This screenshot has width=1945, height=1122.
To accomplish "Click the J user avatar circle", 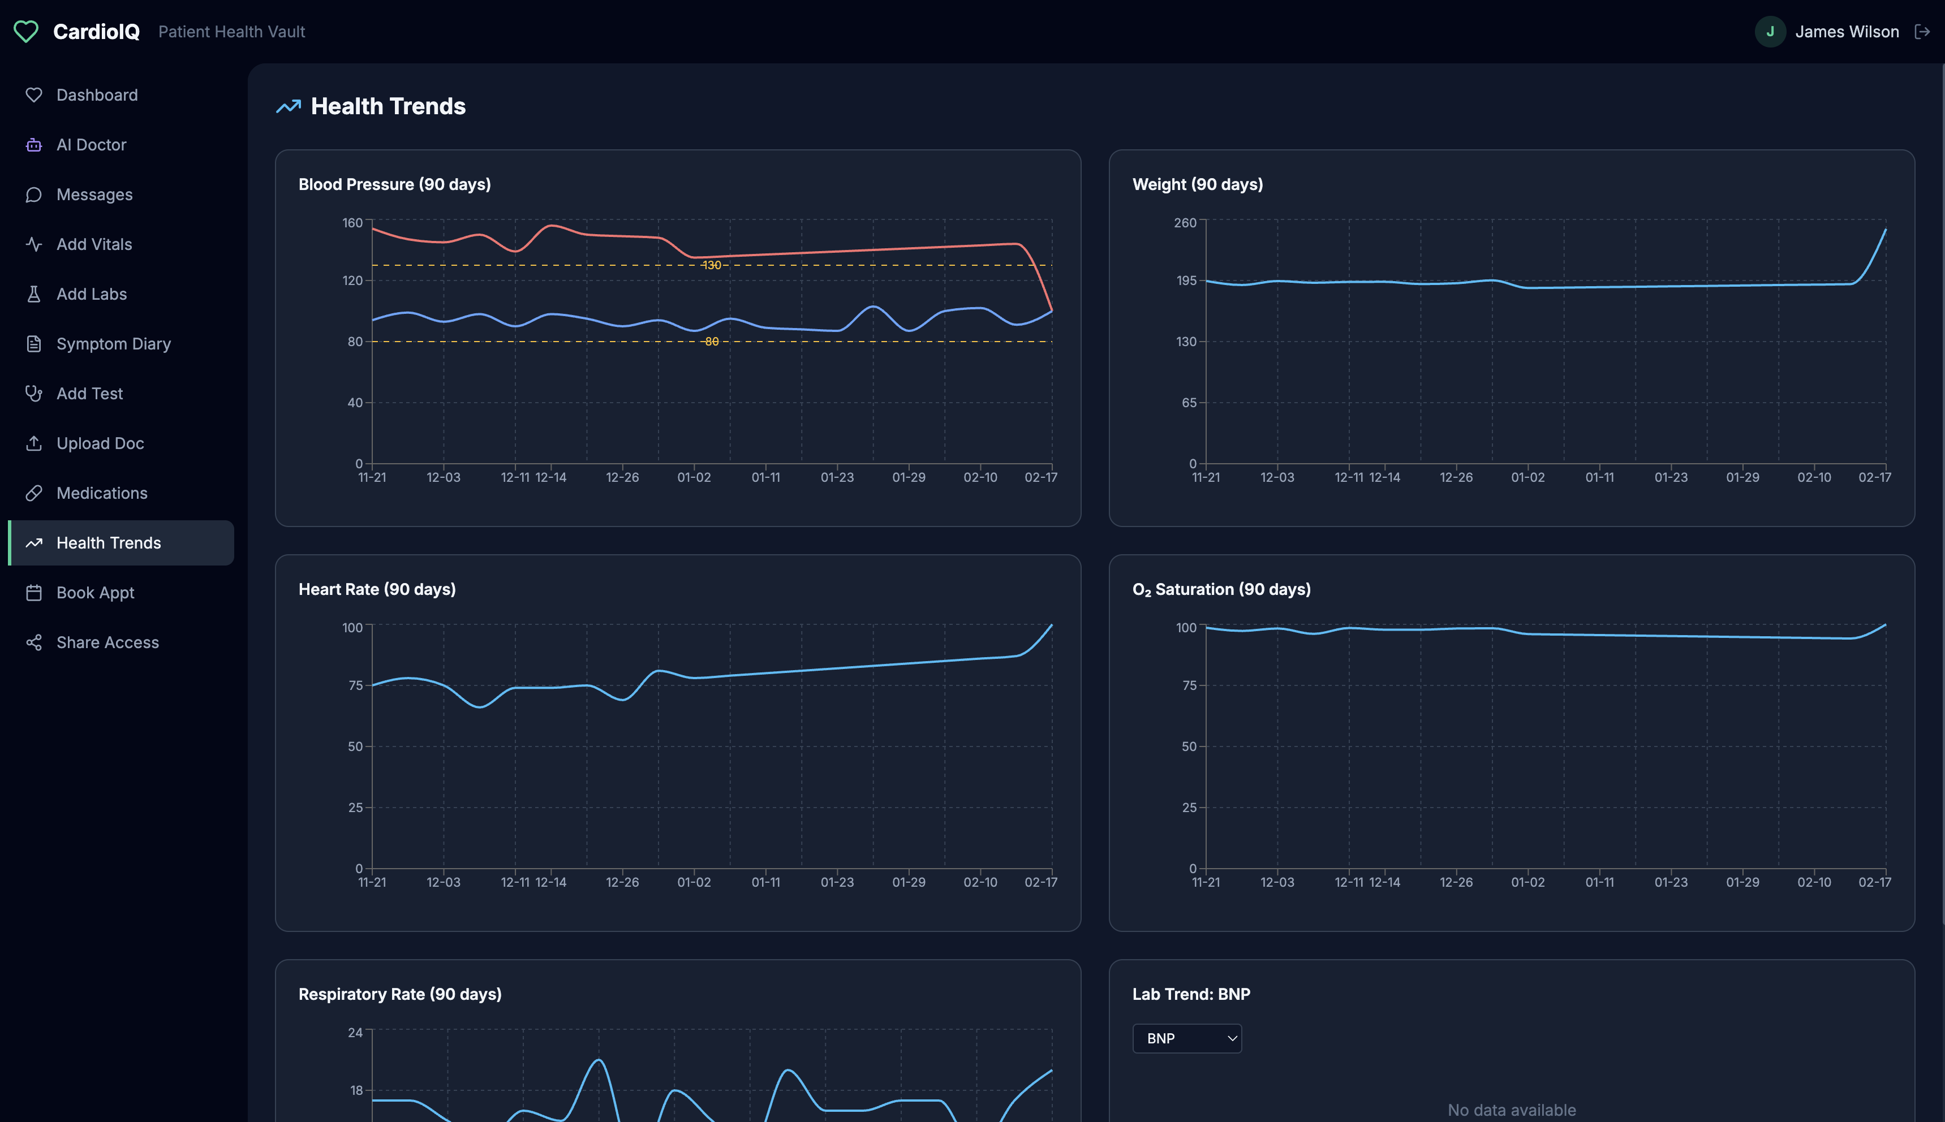I will pos(1770,32).
